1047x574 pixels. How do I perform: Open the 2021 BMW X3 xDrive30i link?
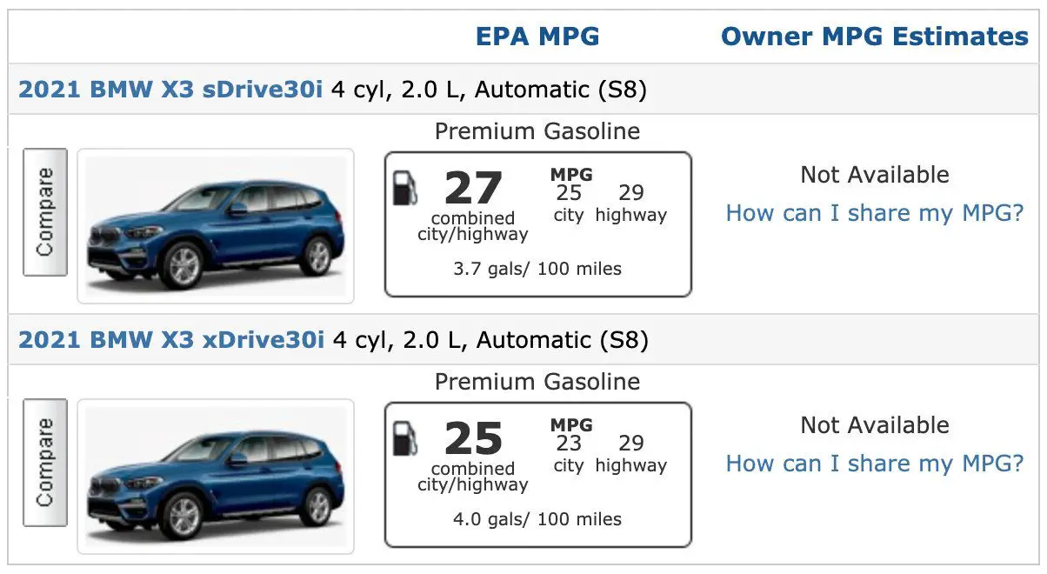pos(172,339)
